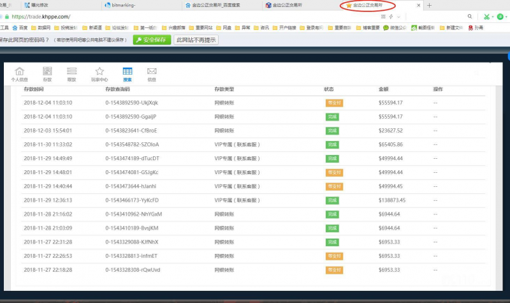Image resolution: width=510 pixels, height=303 pixels.
Task: Switch to the 曝光修改 tab
Action: (62, 5)
